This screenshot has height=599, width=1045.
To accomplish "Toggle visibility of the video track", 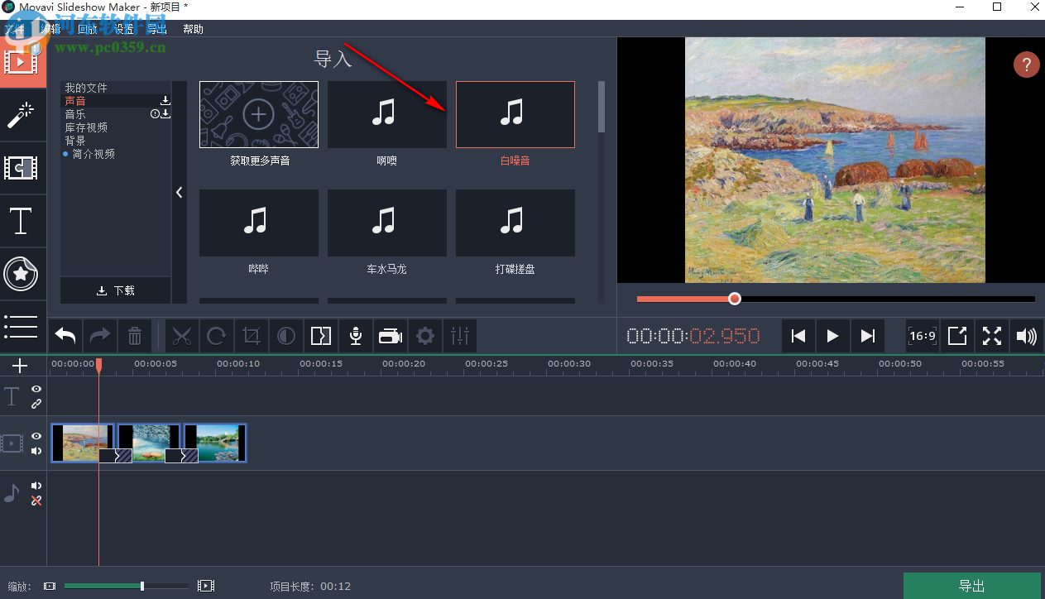I will [36, 436].
